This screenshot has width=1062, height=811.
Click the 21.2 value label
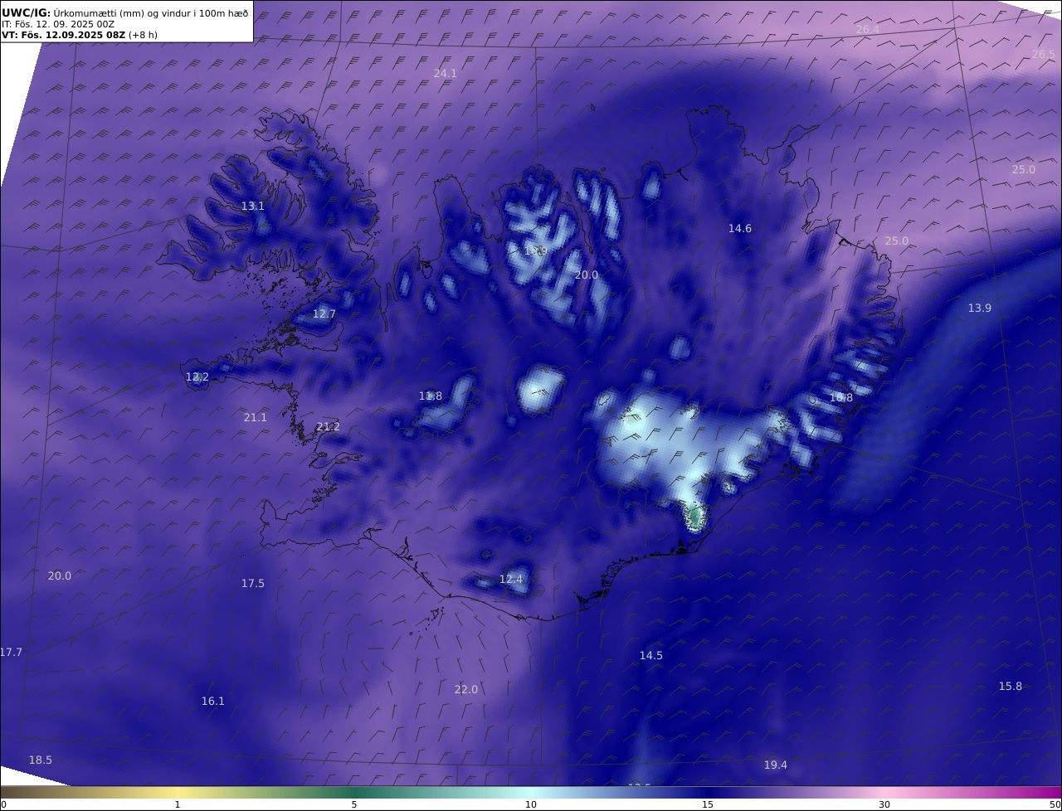[x=329, y=426]
